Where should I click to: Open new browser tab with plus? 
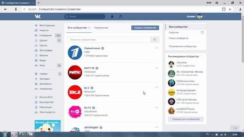[39, 3]
